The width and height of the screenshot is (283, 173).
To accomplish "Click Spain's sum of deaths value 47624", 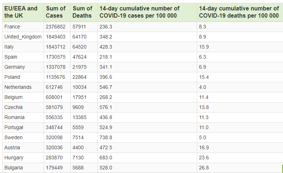I will point(80,57).
